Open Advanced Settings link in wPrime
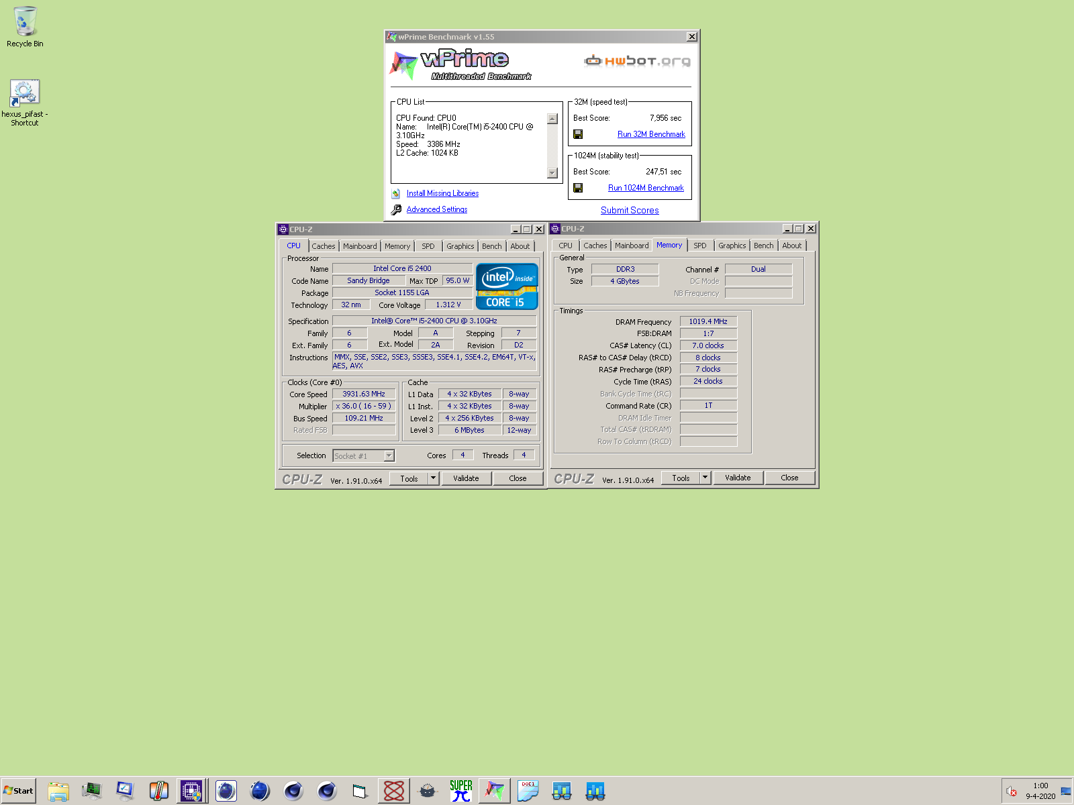This screenshot has width=1074, height=805. coord(437,209)
